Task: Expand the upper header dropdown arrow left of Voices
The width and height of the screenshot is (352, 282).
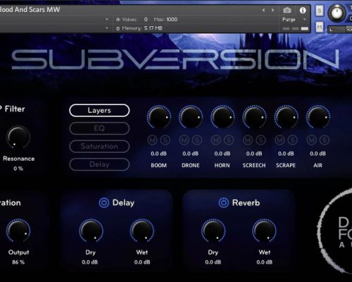Action: [x=107, y=19]
